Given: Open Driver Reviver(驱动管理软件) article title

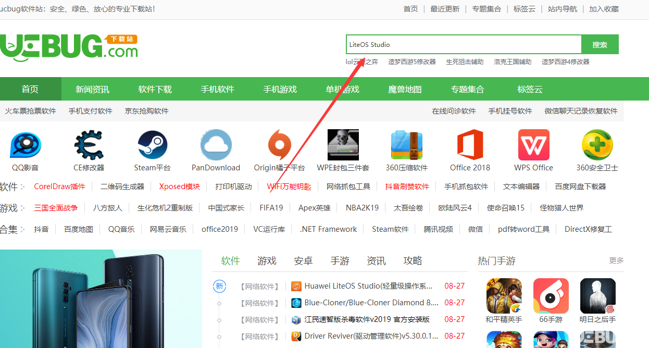Looking at the screenshot, I should pyautogui.click(x=372, y=336).
